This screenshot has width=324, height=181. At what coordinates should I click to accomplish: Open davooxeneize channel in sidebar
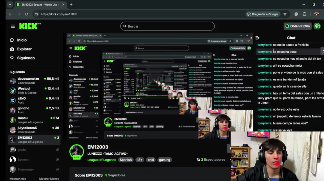pos(34,80)
